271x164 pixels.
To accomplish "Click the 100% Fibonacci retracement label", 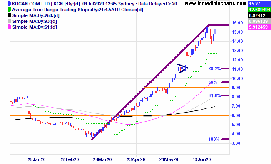I will [x=214, y=139].
